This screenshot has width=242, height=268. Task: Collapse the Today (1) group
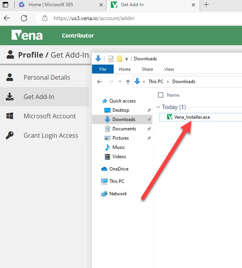[158, 107]
